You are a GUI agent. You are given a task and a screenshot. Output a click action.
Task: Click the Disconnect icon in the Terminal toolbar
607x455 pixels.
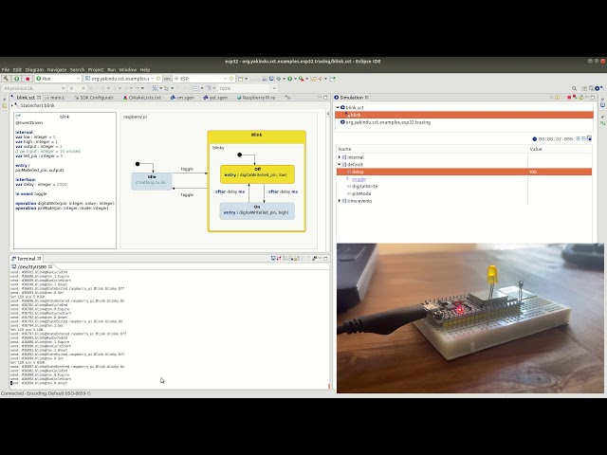[x=279, y=258]
